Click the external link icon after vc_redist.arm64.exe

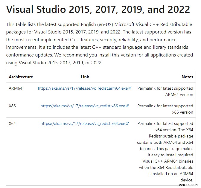coord(130,88)
